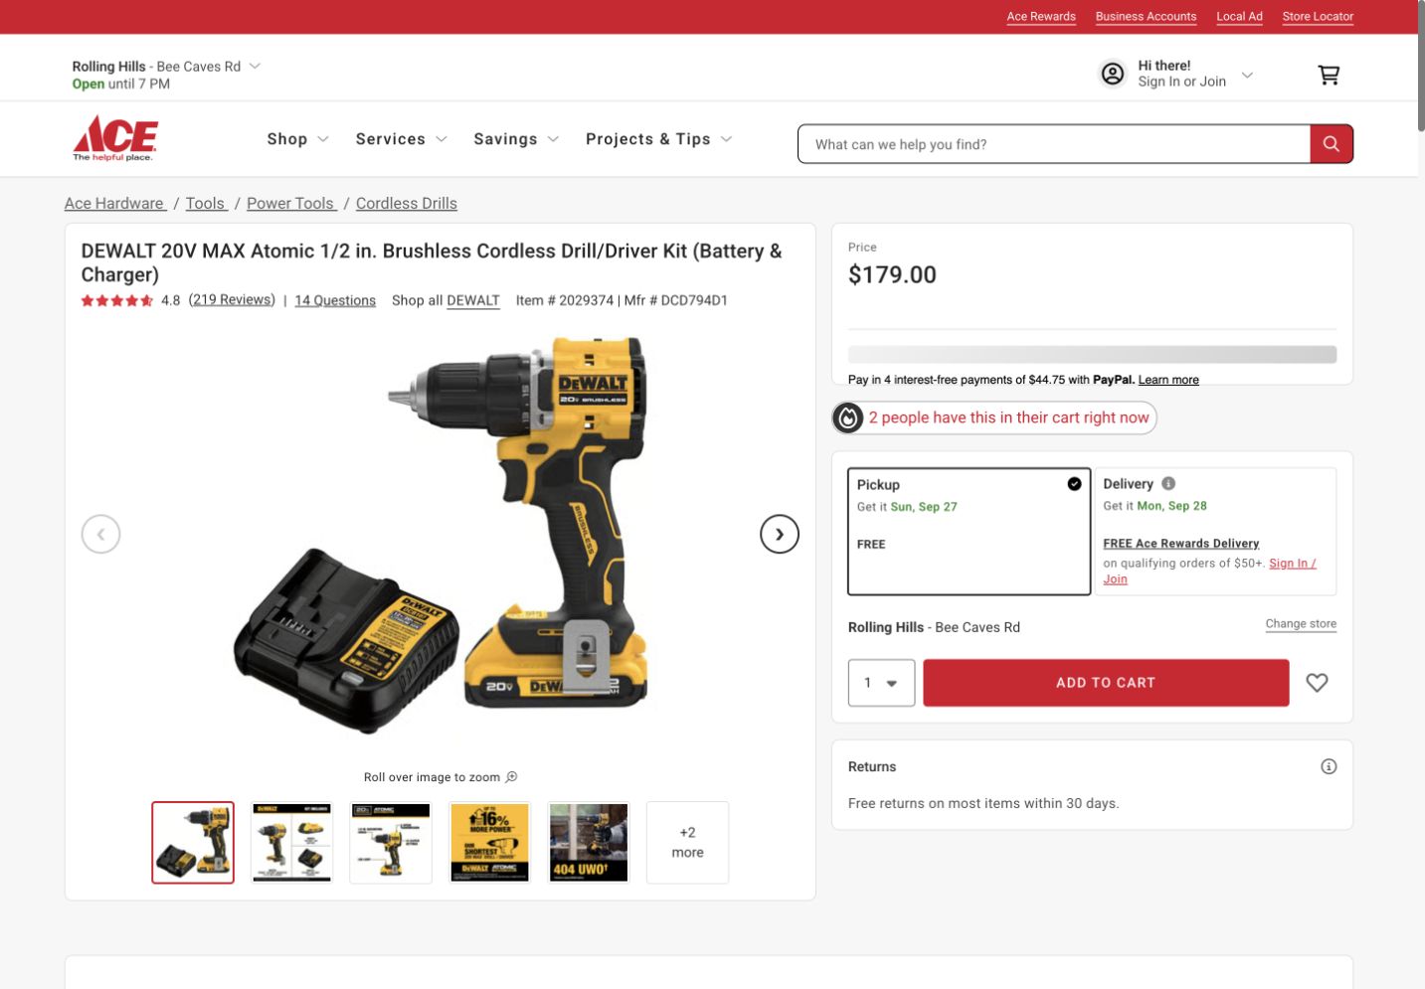Select the second product thumbnail
Image resolution: width=1425 pixels, height=989 pixels.
[291, 843]
